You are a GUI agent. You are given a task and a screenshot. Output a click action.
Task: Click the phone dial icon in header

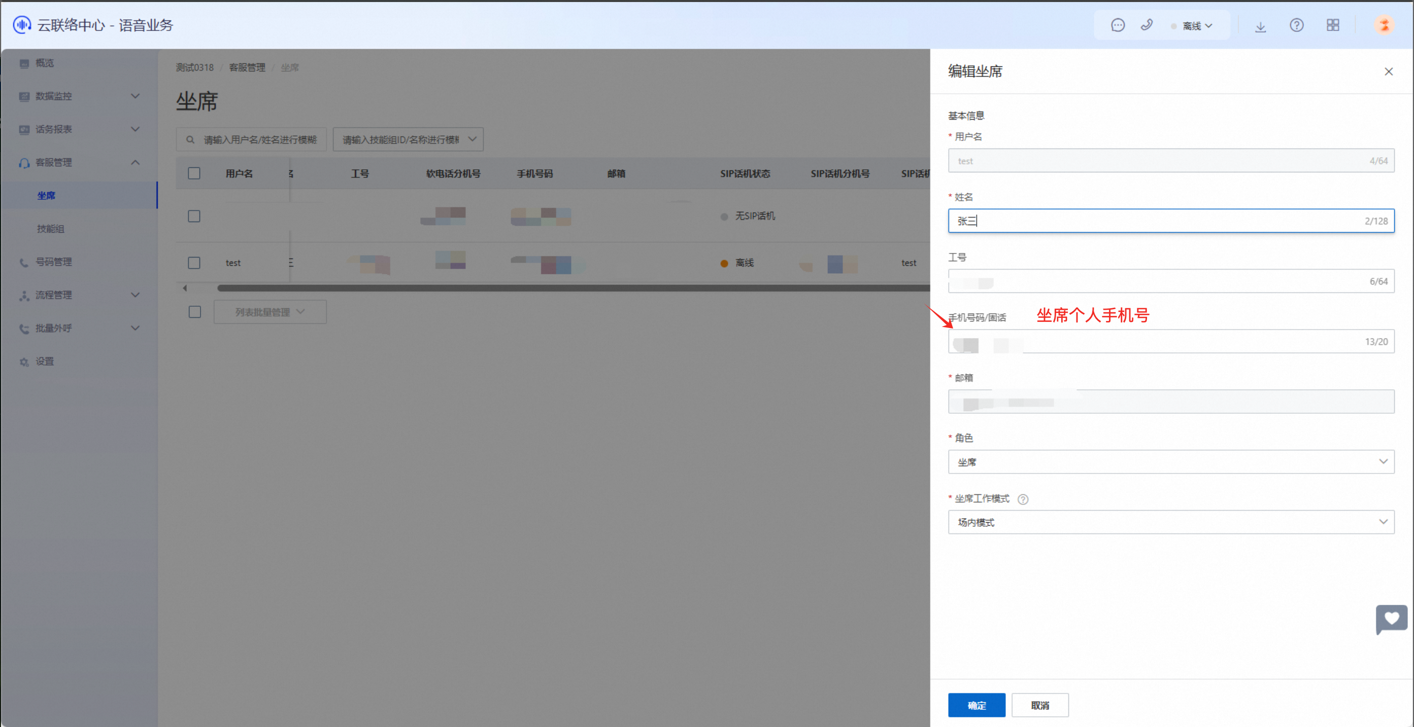click(x=1147, y=25)
